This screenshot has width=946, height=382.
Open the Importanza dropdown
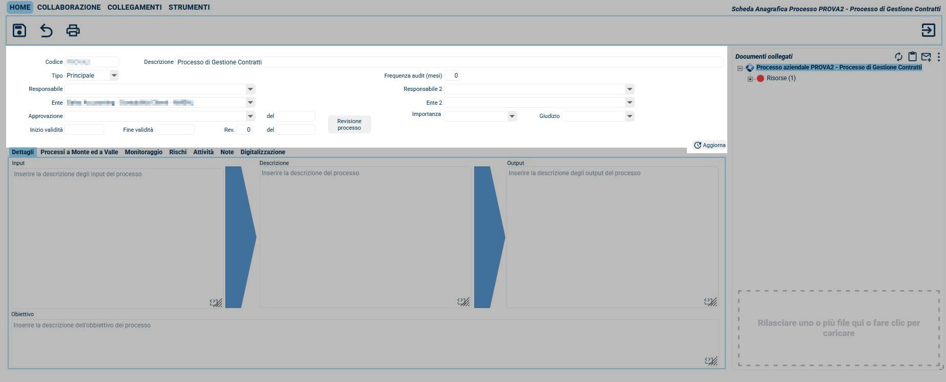coord(512,116)
